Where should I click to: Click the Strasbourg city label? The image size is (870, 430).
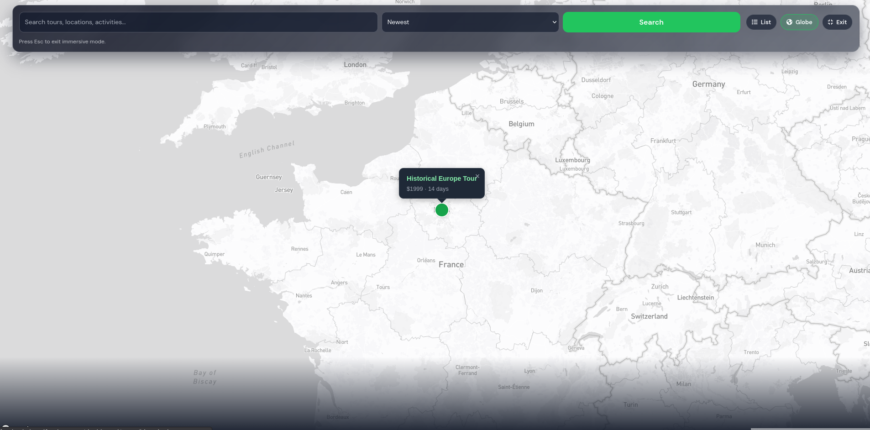pyautogui.click(x=631, y=224)
